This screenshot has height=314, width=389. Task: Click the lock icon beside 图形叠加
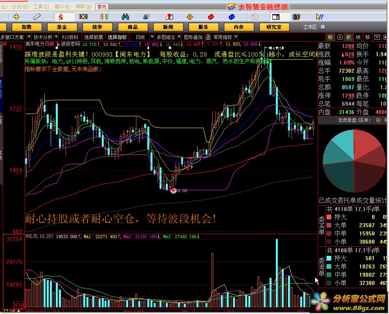tap(208, 37)
